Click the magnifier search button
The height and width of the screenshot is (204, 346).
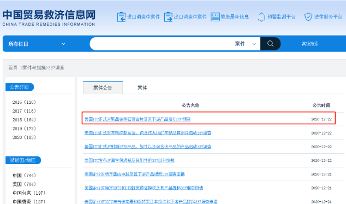tap(270, 44)
